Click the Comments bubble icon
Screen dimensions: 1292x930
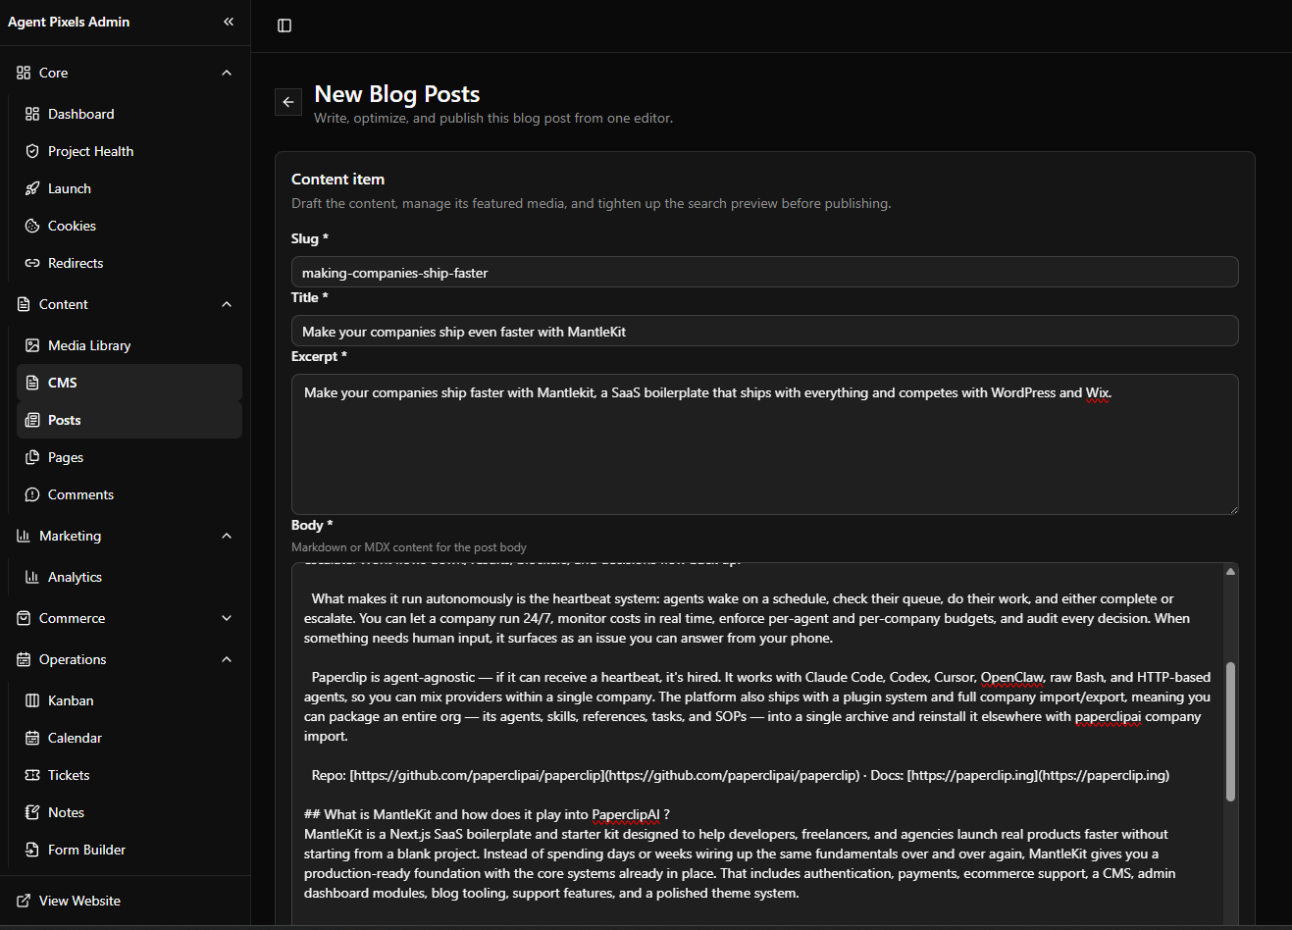[x=32, y=494]
